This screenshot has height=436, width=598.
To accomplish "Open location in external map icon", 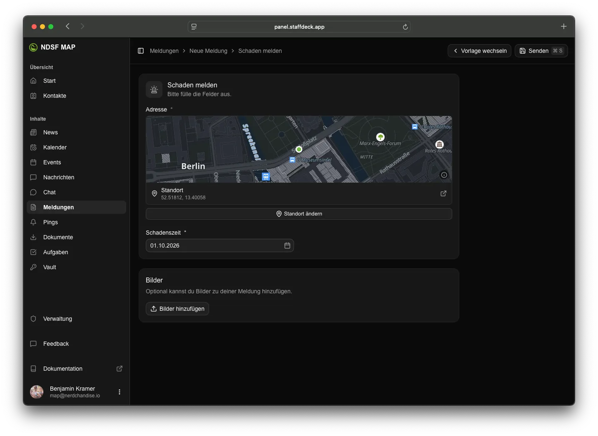I will pos(444,193).
